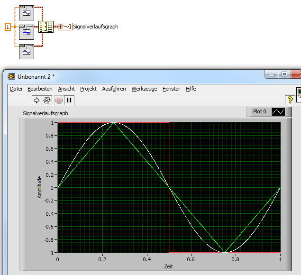Click the numeric constant 1

[x=8, y=27]
